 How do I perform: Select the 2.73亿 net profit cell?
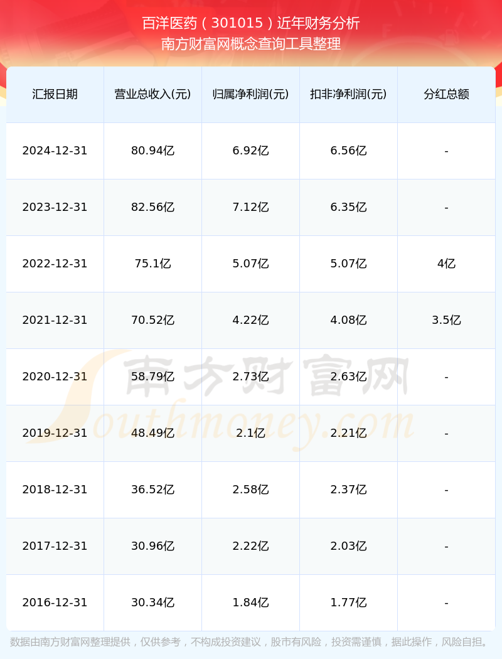251,377
